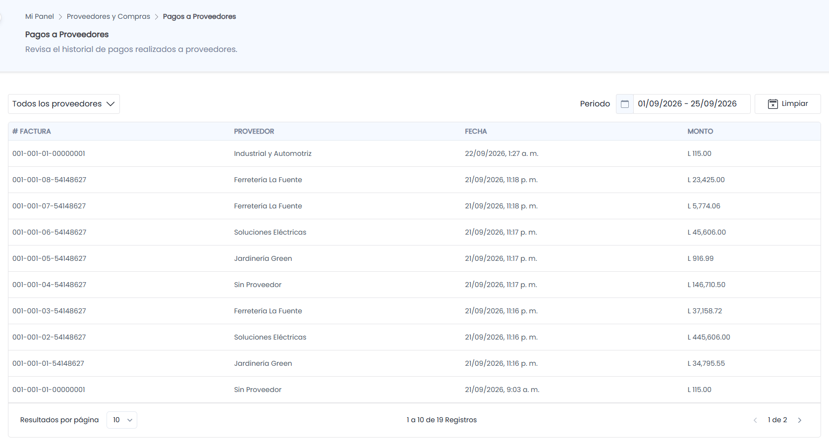Image resolution: width=829 pixels, height=444 pixels.
Task: Select invoice 001-001-02-54148627
Action: 49,337
